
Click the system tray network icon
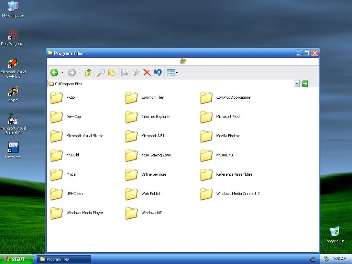coord(327,259)
